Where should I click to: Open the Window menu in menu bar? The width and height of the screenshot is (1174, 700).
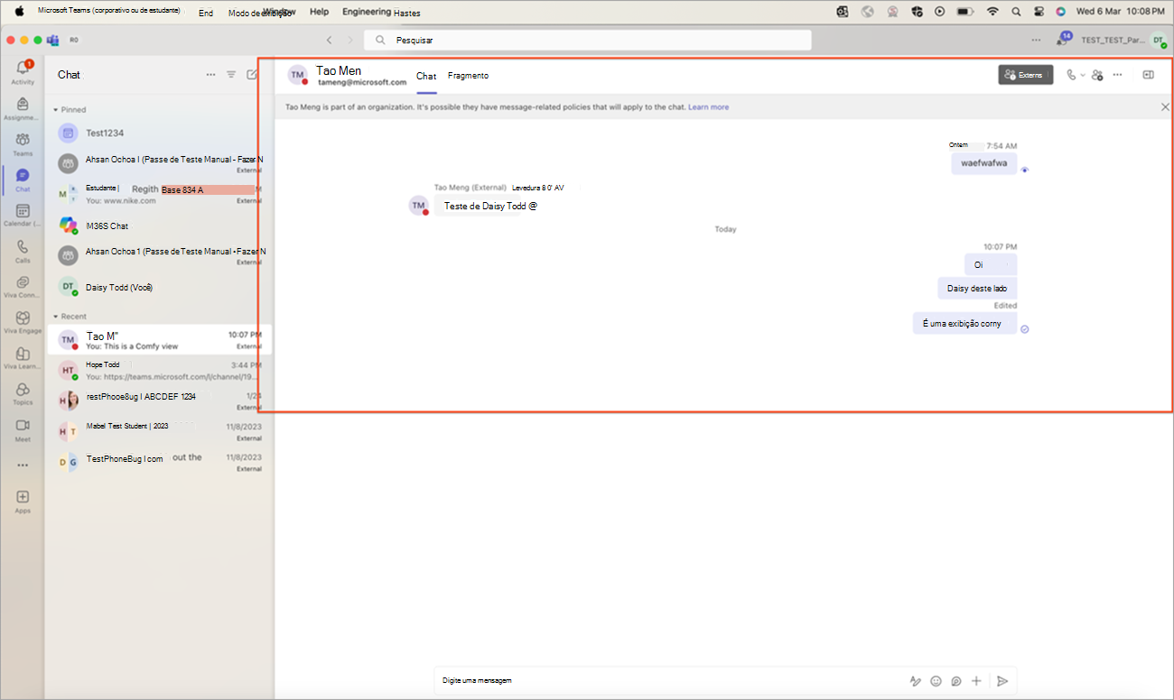coord(279,12)
